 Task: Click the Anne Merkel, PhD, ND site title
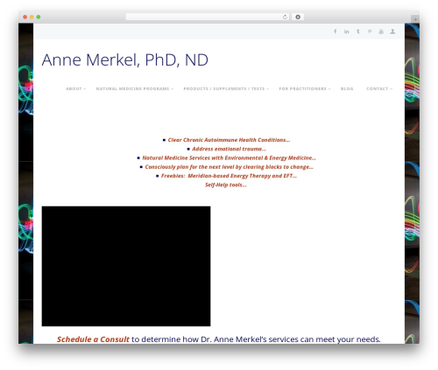pyautogui.click(x=125, y=59)
